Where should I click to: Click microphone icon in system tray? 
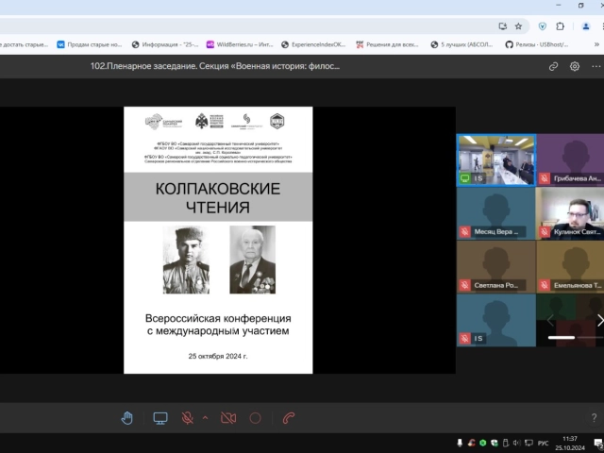click(460, 443)
